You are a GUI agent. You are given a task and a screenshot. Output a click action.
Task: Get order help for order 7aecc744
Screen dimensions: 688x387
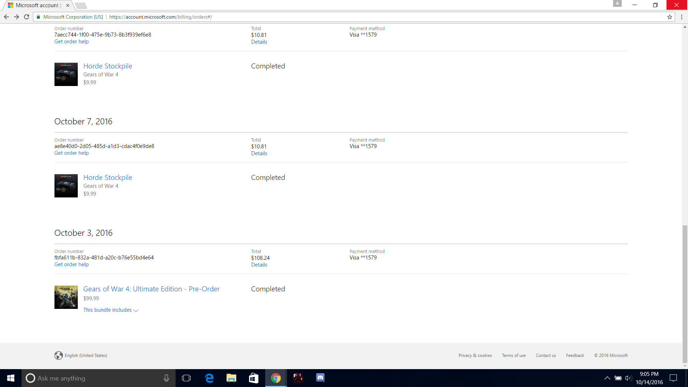pyautogui.click(x=71, y=42)
